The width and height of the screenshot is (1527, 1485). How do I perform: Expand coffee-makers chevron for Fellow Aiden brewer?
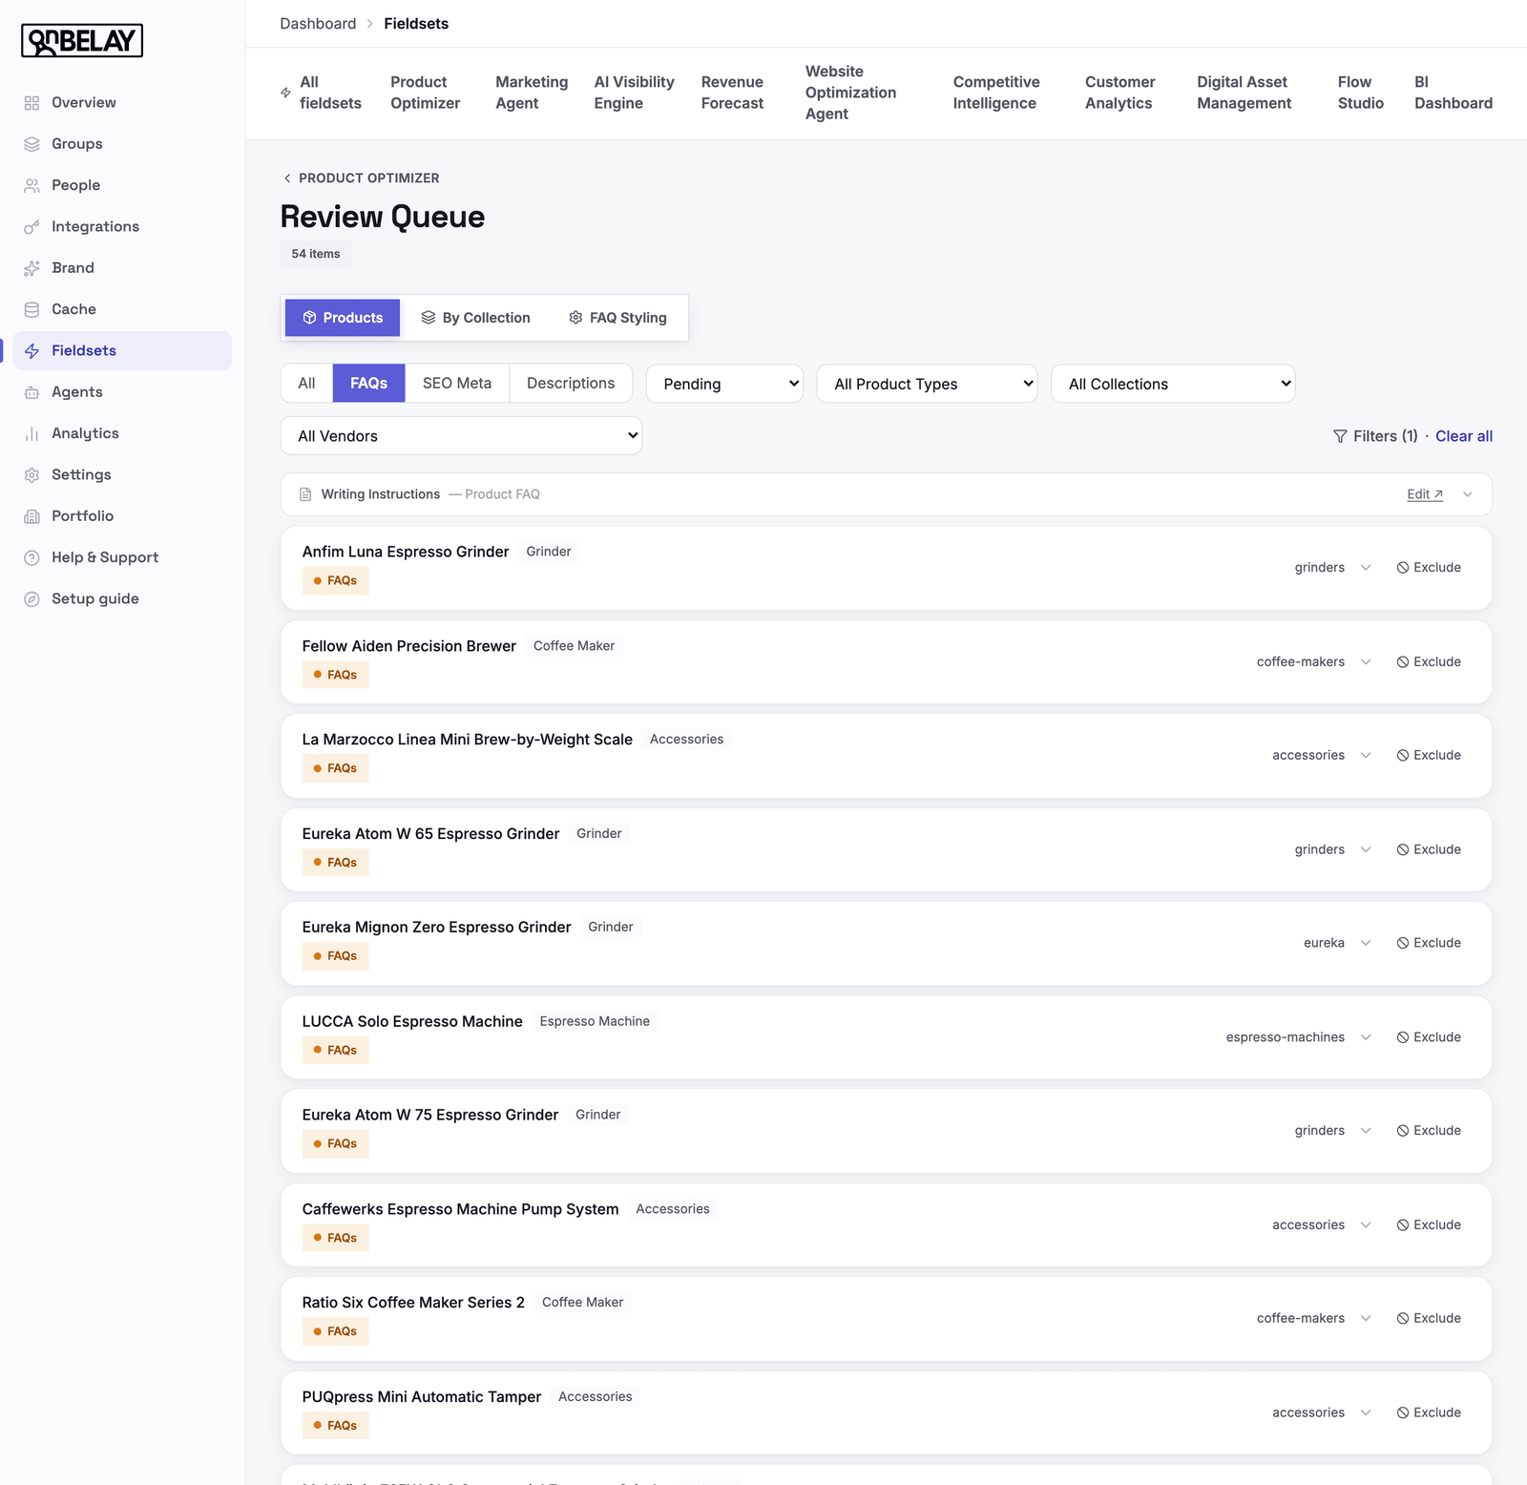click(x=1366, y=662)
